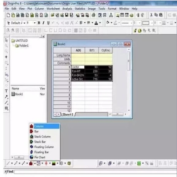Open the Default font name dropdown
This screenshot has width=177, height=177.
(24, 23)
